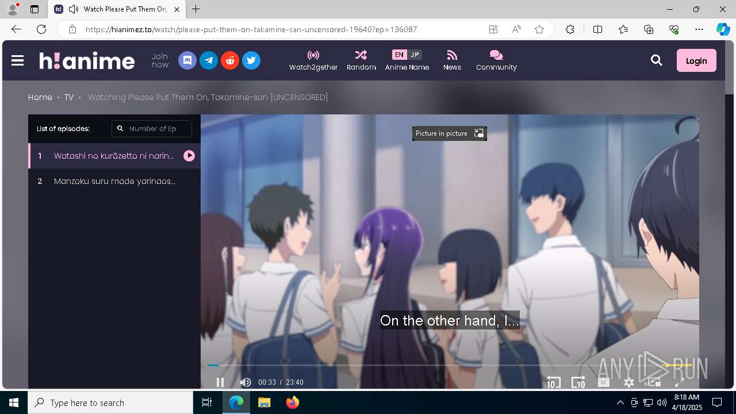Viewport: 736px width, 414px height.
Task: Toggle player picture-in-picture mode
Action: [654, 382]
